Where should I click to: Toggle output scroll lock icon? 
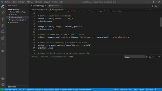point(150,57)
